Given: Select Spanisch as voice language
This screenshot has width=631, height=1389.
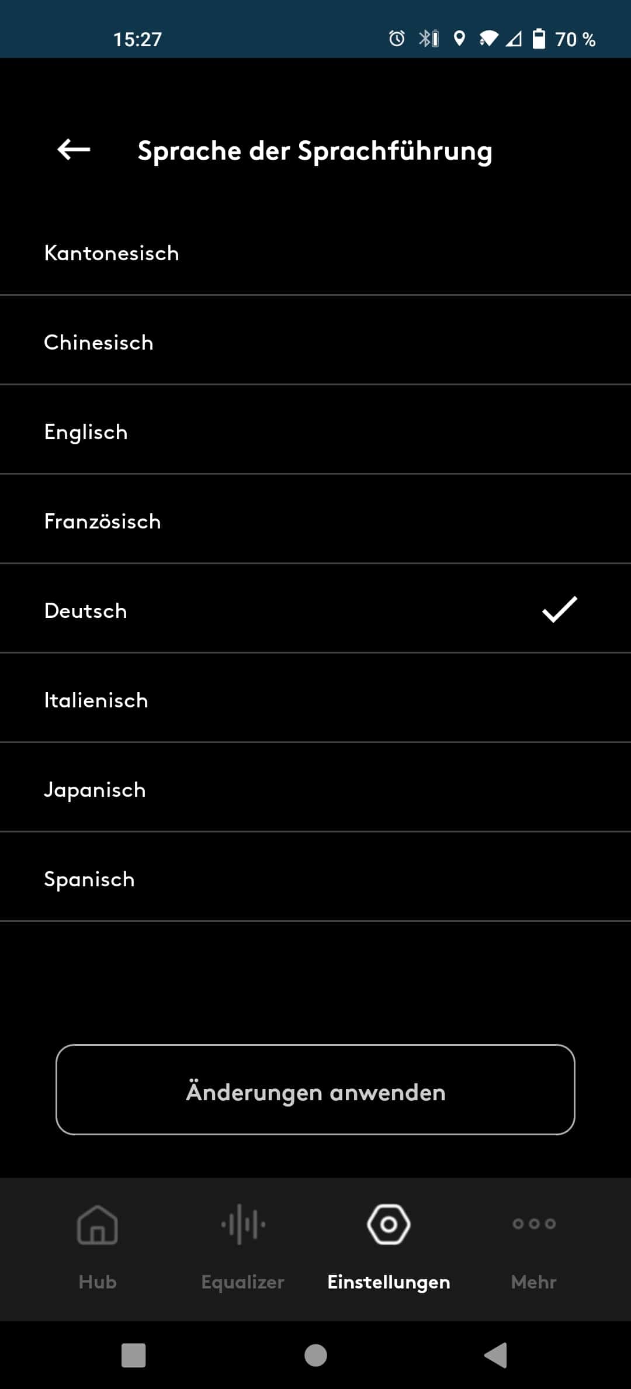Looking at the screenshot, I should click(x=315, y=879).
